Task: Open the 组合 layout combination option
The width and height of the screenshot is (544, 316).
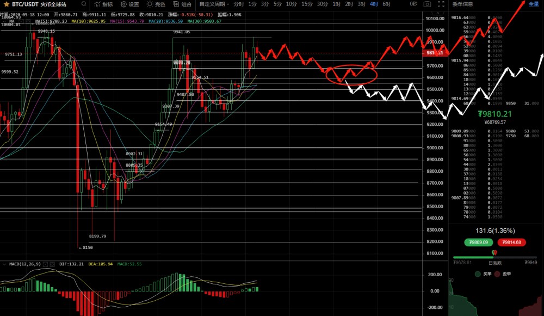Action: 182,4
